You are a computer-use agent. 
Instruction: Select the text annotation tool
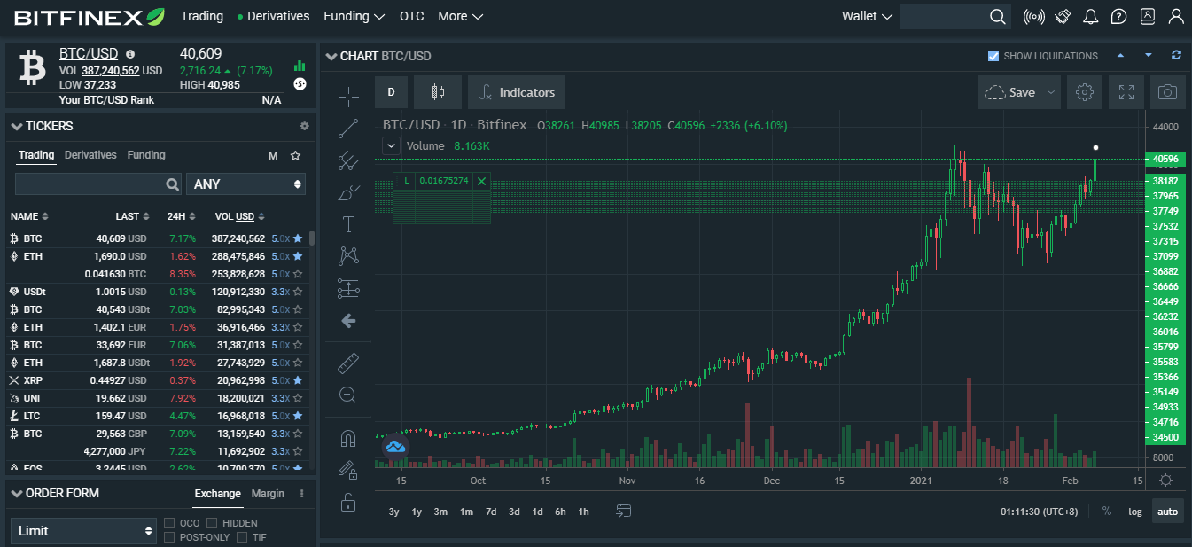(348, 223)
